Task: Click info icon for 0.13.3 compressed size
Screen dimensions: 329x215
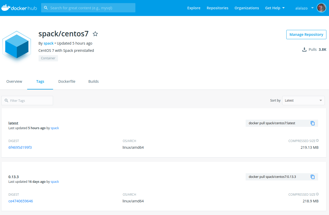Action: [317, 194]
